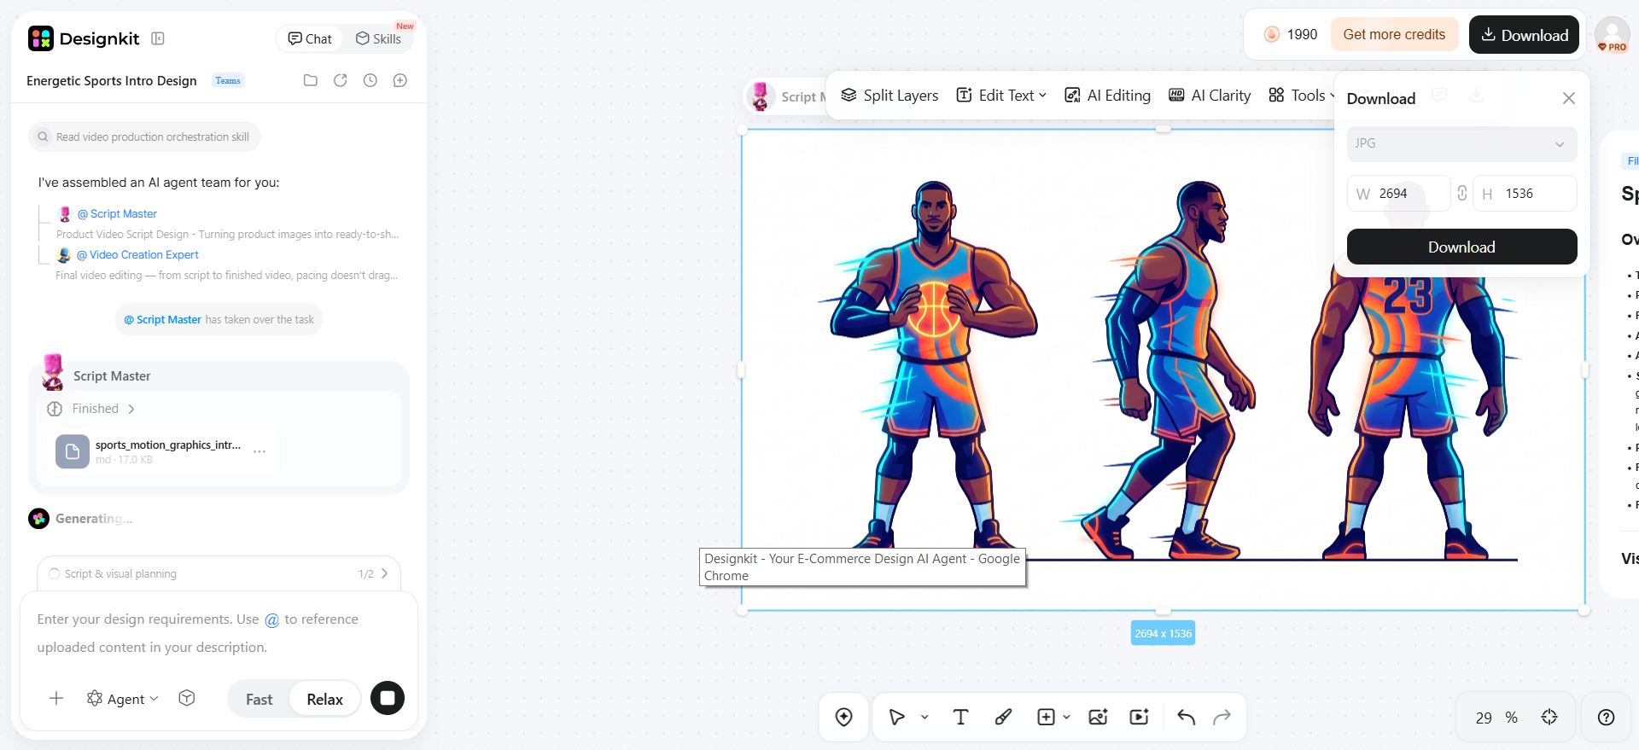Switch to the Skills tab
The height and width of the screenshot is (750, 1639).
[378, 38]
